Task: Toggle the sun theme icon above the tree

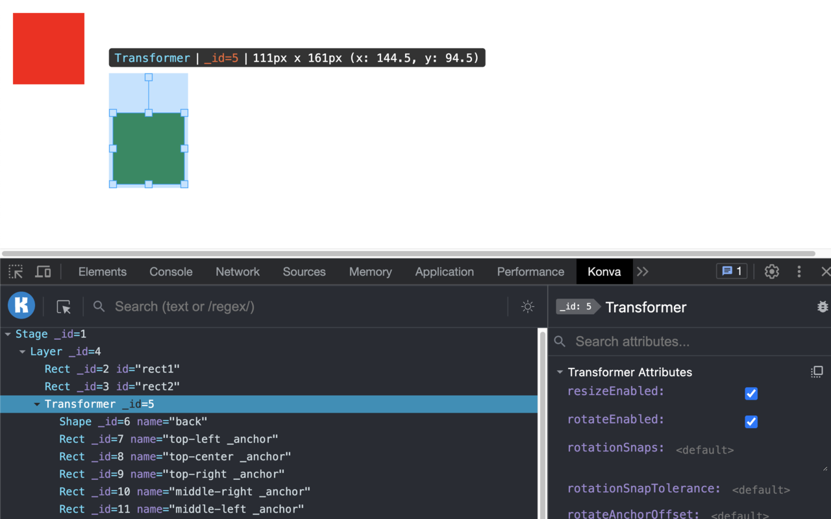Action: coord(527,306)
